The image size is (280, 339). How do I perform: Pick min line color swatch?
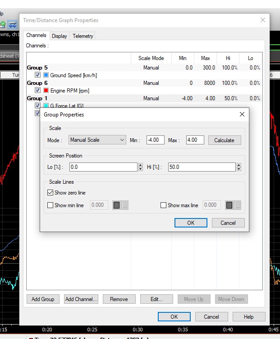click(120, 205)
